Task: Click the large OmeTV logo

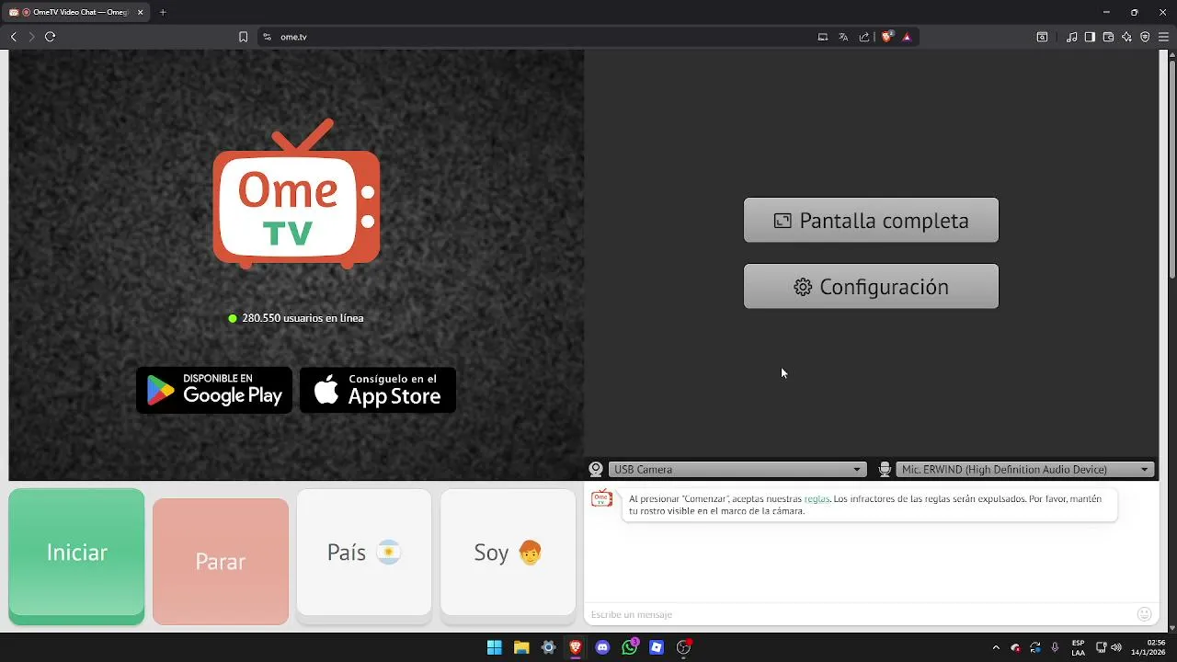Action: tap(296, 193)
